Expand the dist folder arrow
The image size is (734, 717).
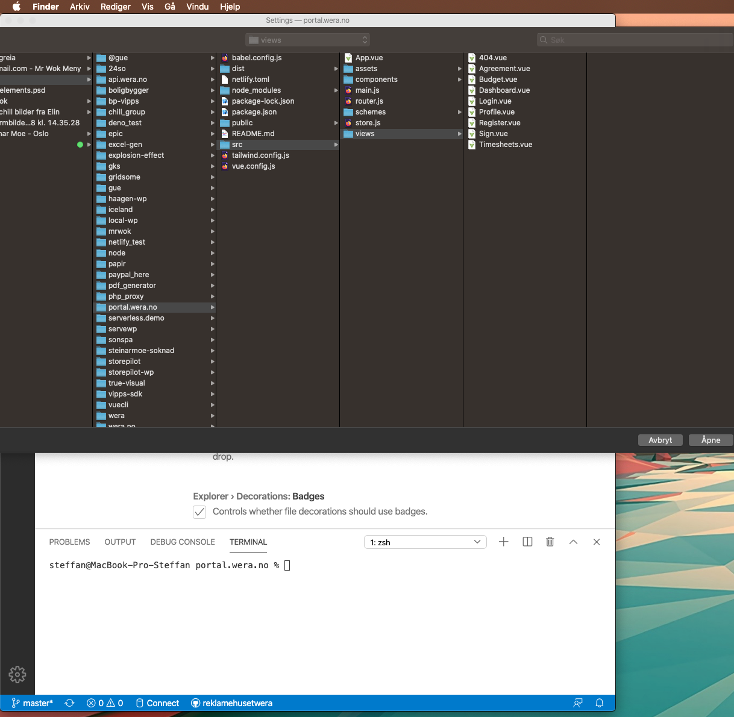pyautogui.click(x=336, y=69)
